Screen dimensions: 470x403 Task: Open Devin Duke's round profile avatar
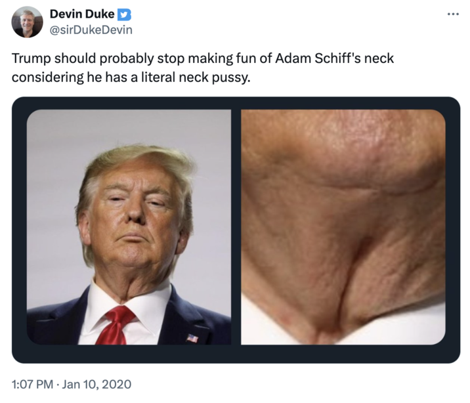28,22
